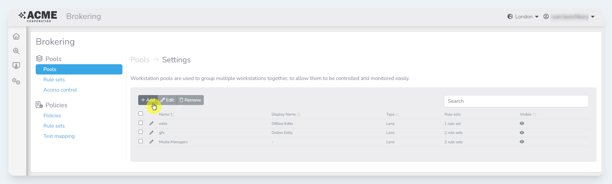Go to Access control menu item
This screenshot has height=184, width=612.
click(x=60, y=90)
